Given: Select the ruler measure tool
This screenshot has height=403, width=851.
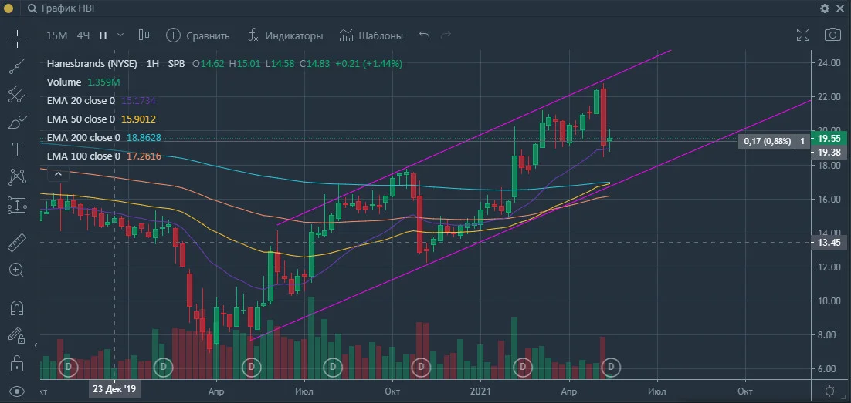Looking at the screenshot, I should [17, 242].
